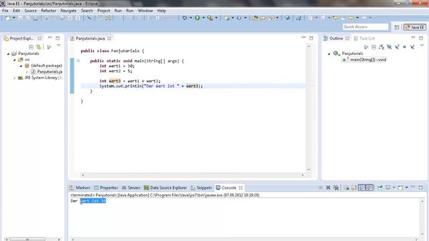The width and height of the screenshot is (429, 241).
Task: Focus the Quick Access search field
Action: tap(365, 27)
